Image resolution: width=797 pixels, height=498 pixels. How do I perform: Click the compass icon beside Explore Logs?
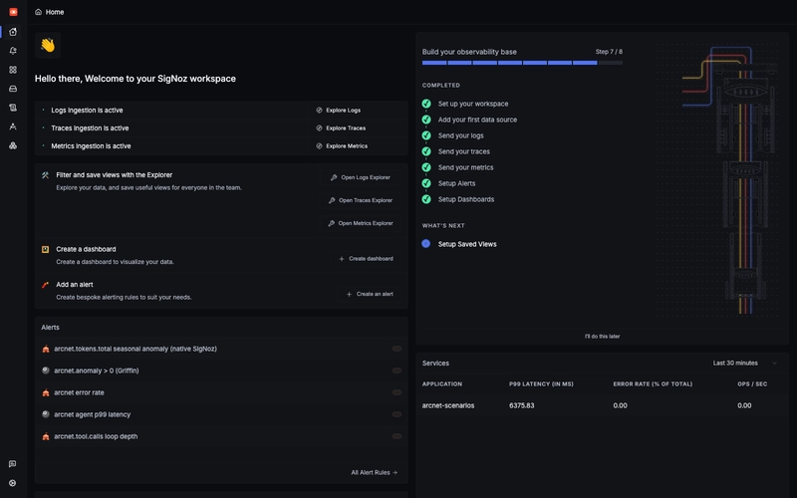click(319, 111)
